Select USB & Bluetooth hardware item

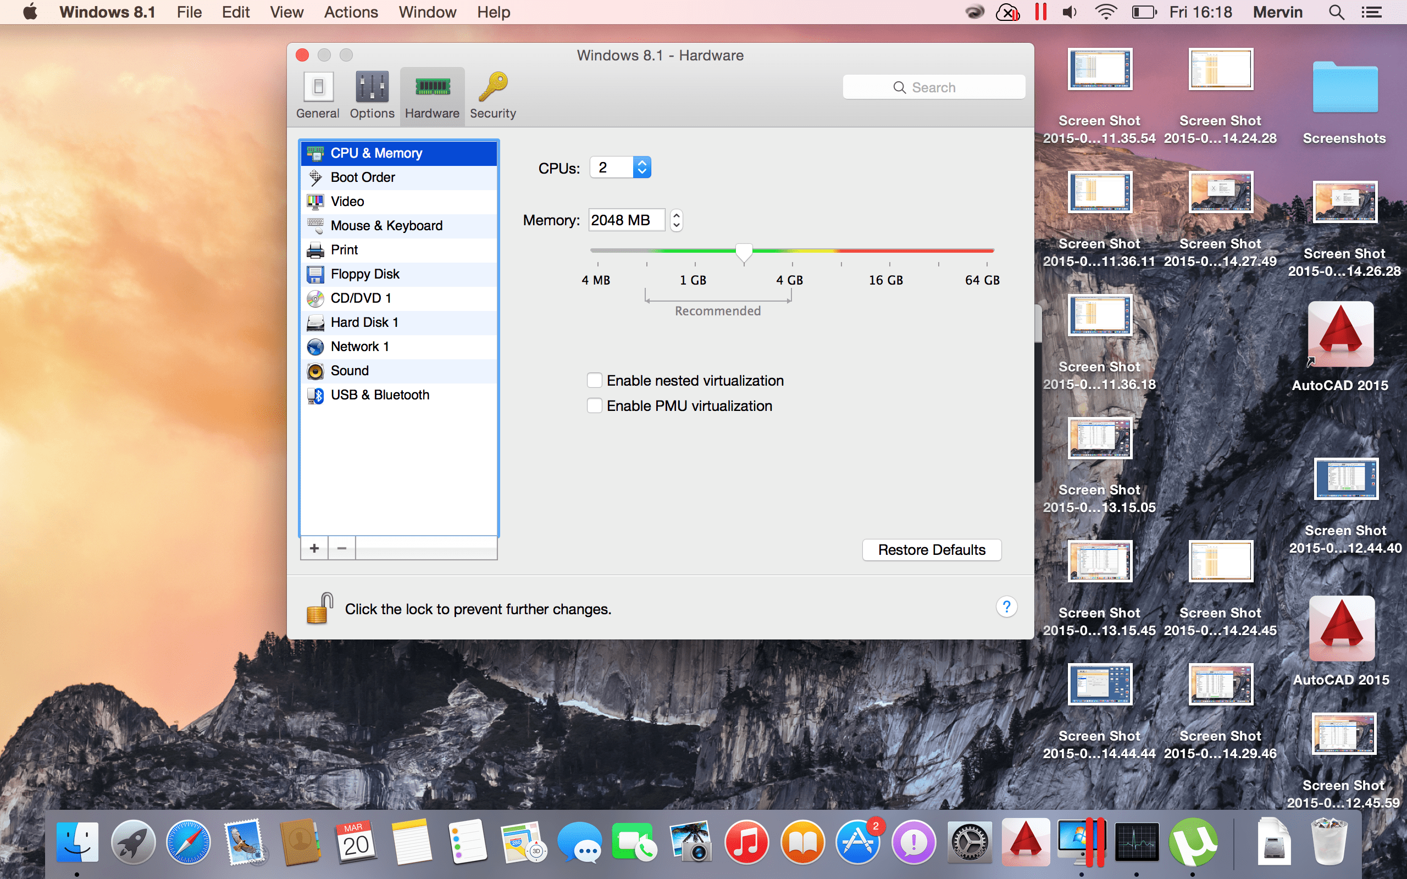pos(399,395)
